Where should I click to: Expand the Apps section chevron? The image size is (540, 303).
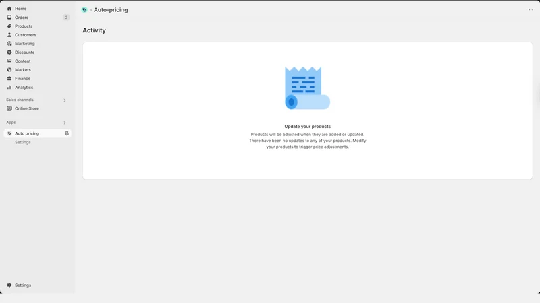(x=64, y=123)
